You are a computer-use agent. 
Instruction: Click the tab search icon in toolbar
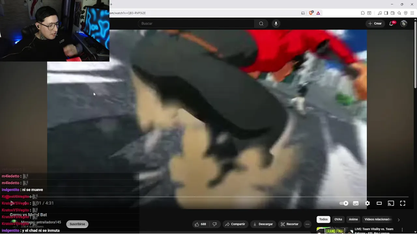pyautogui.click(x=369, y=13)
